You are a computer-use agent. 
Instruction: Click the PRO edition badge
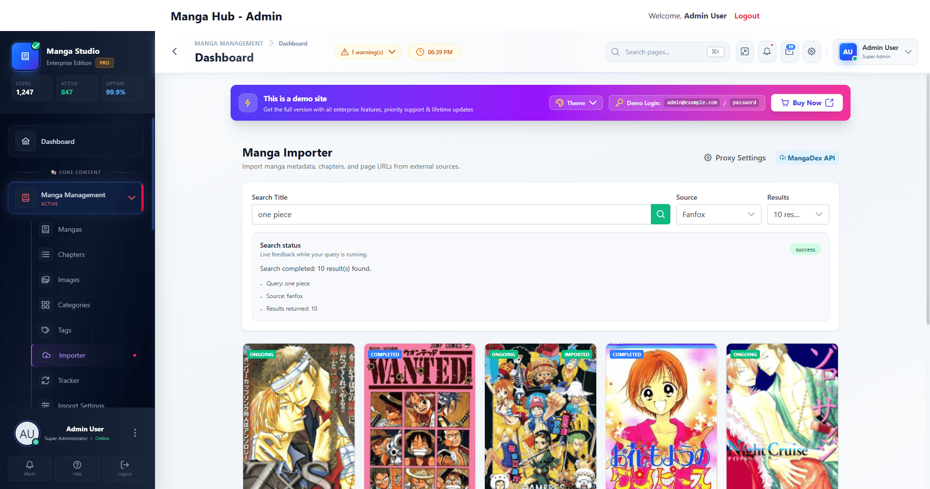pos(105,63)
